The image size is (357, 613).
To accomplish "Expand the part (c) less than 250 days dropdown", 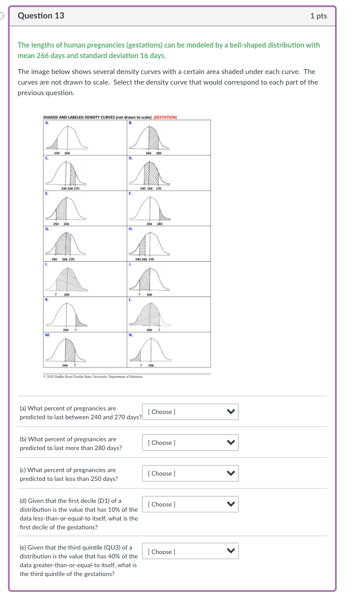I will pos(190,473).
